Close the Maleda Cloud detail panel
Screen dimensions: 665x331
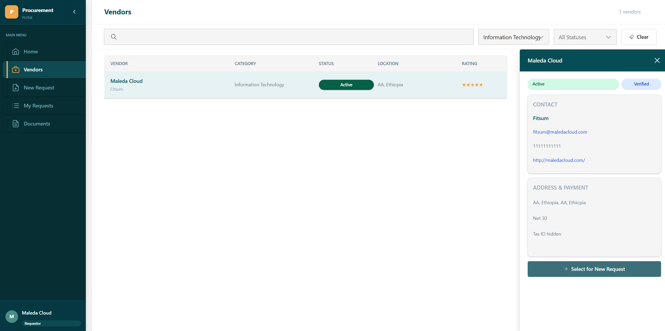(657, 60)
